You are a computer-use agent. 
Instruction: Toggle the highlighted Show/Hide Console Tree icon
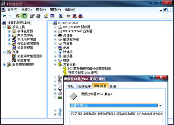pyautogui.click(x=24, y=16)
